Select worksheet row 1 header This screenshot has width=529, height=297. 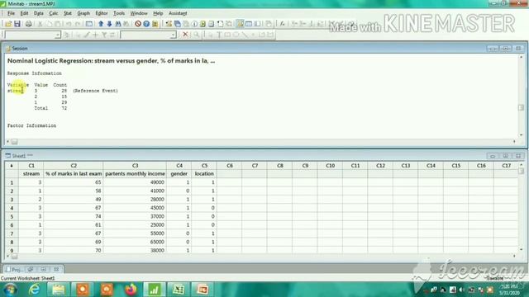click(x=12, y=182)
